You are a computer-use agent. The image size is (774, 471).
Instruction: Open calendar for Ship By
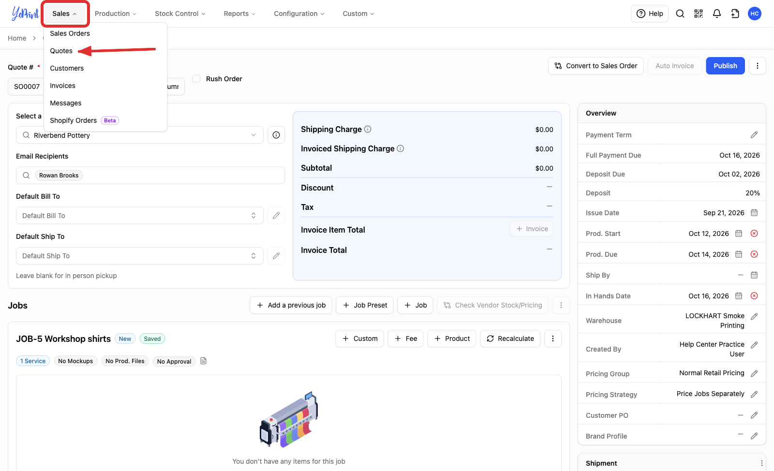[754, 275]
